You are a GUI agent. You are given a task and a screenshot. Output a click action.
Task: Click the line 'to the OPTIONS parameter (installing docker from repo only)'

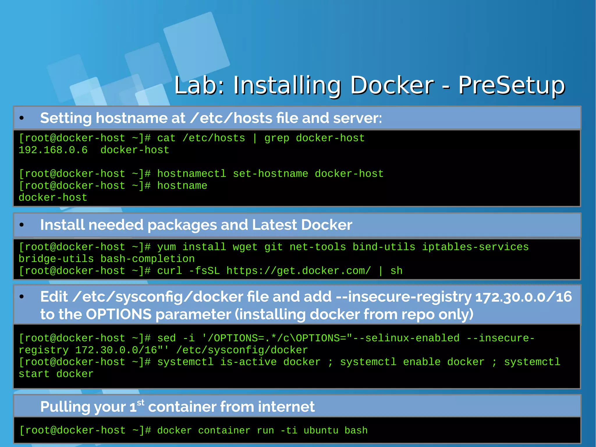(257, 315)
